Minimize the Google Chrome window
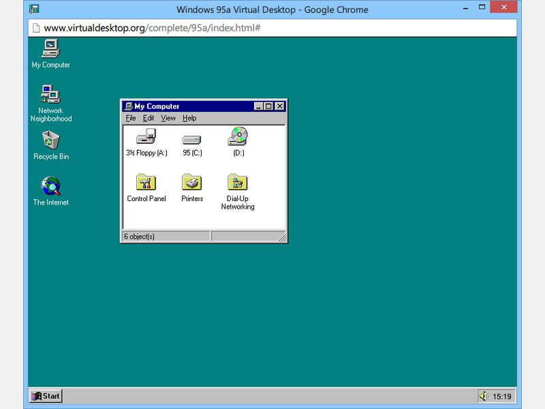The image size is (545, 409). pyautogui.click(x=465, y=7)
